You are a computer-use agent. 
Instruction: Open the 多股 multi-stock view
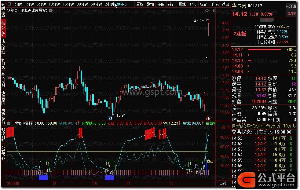(x=161, y=4)
